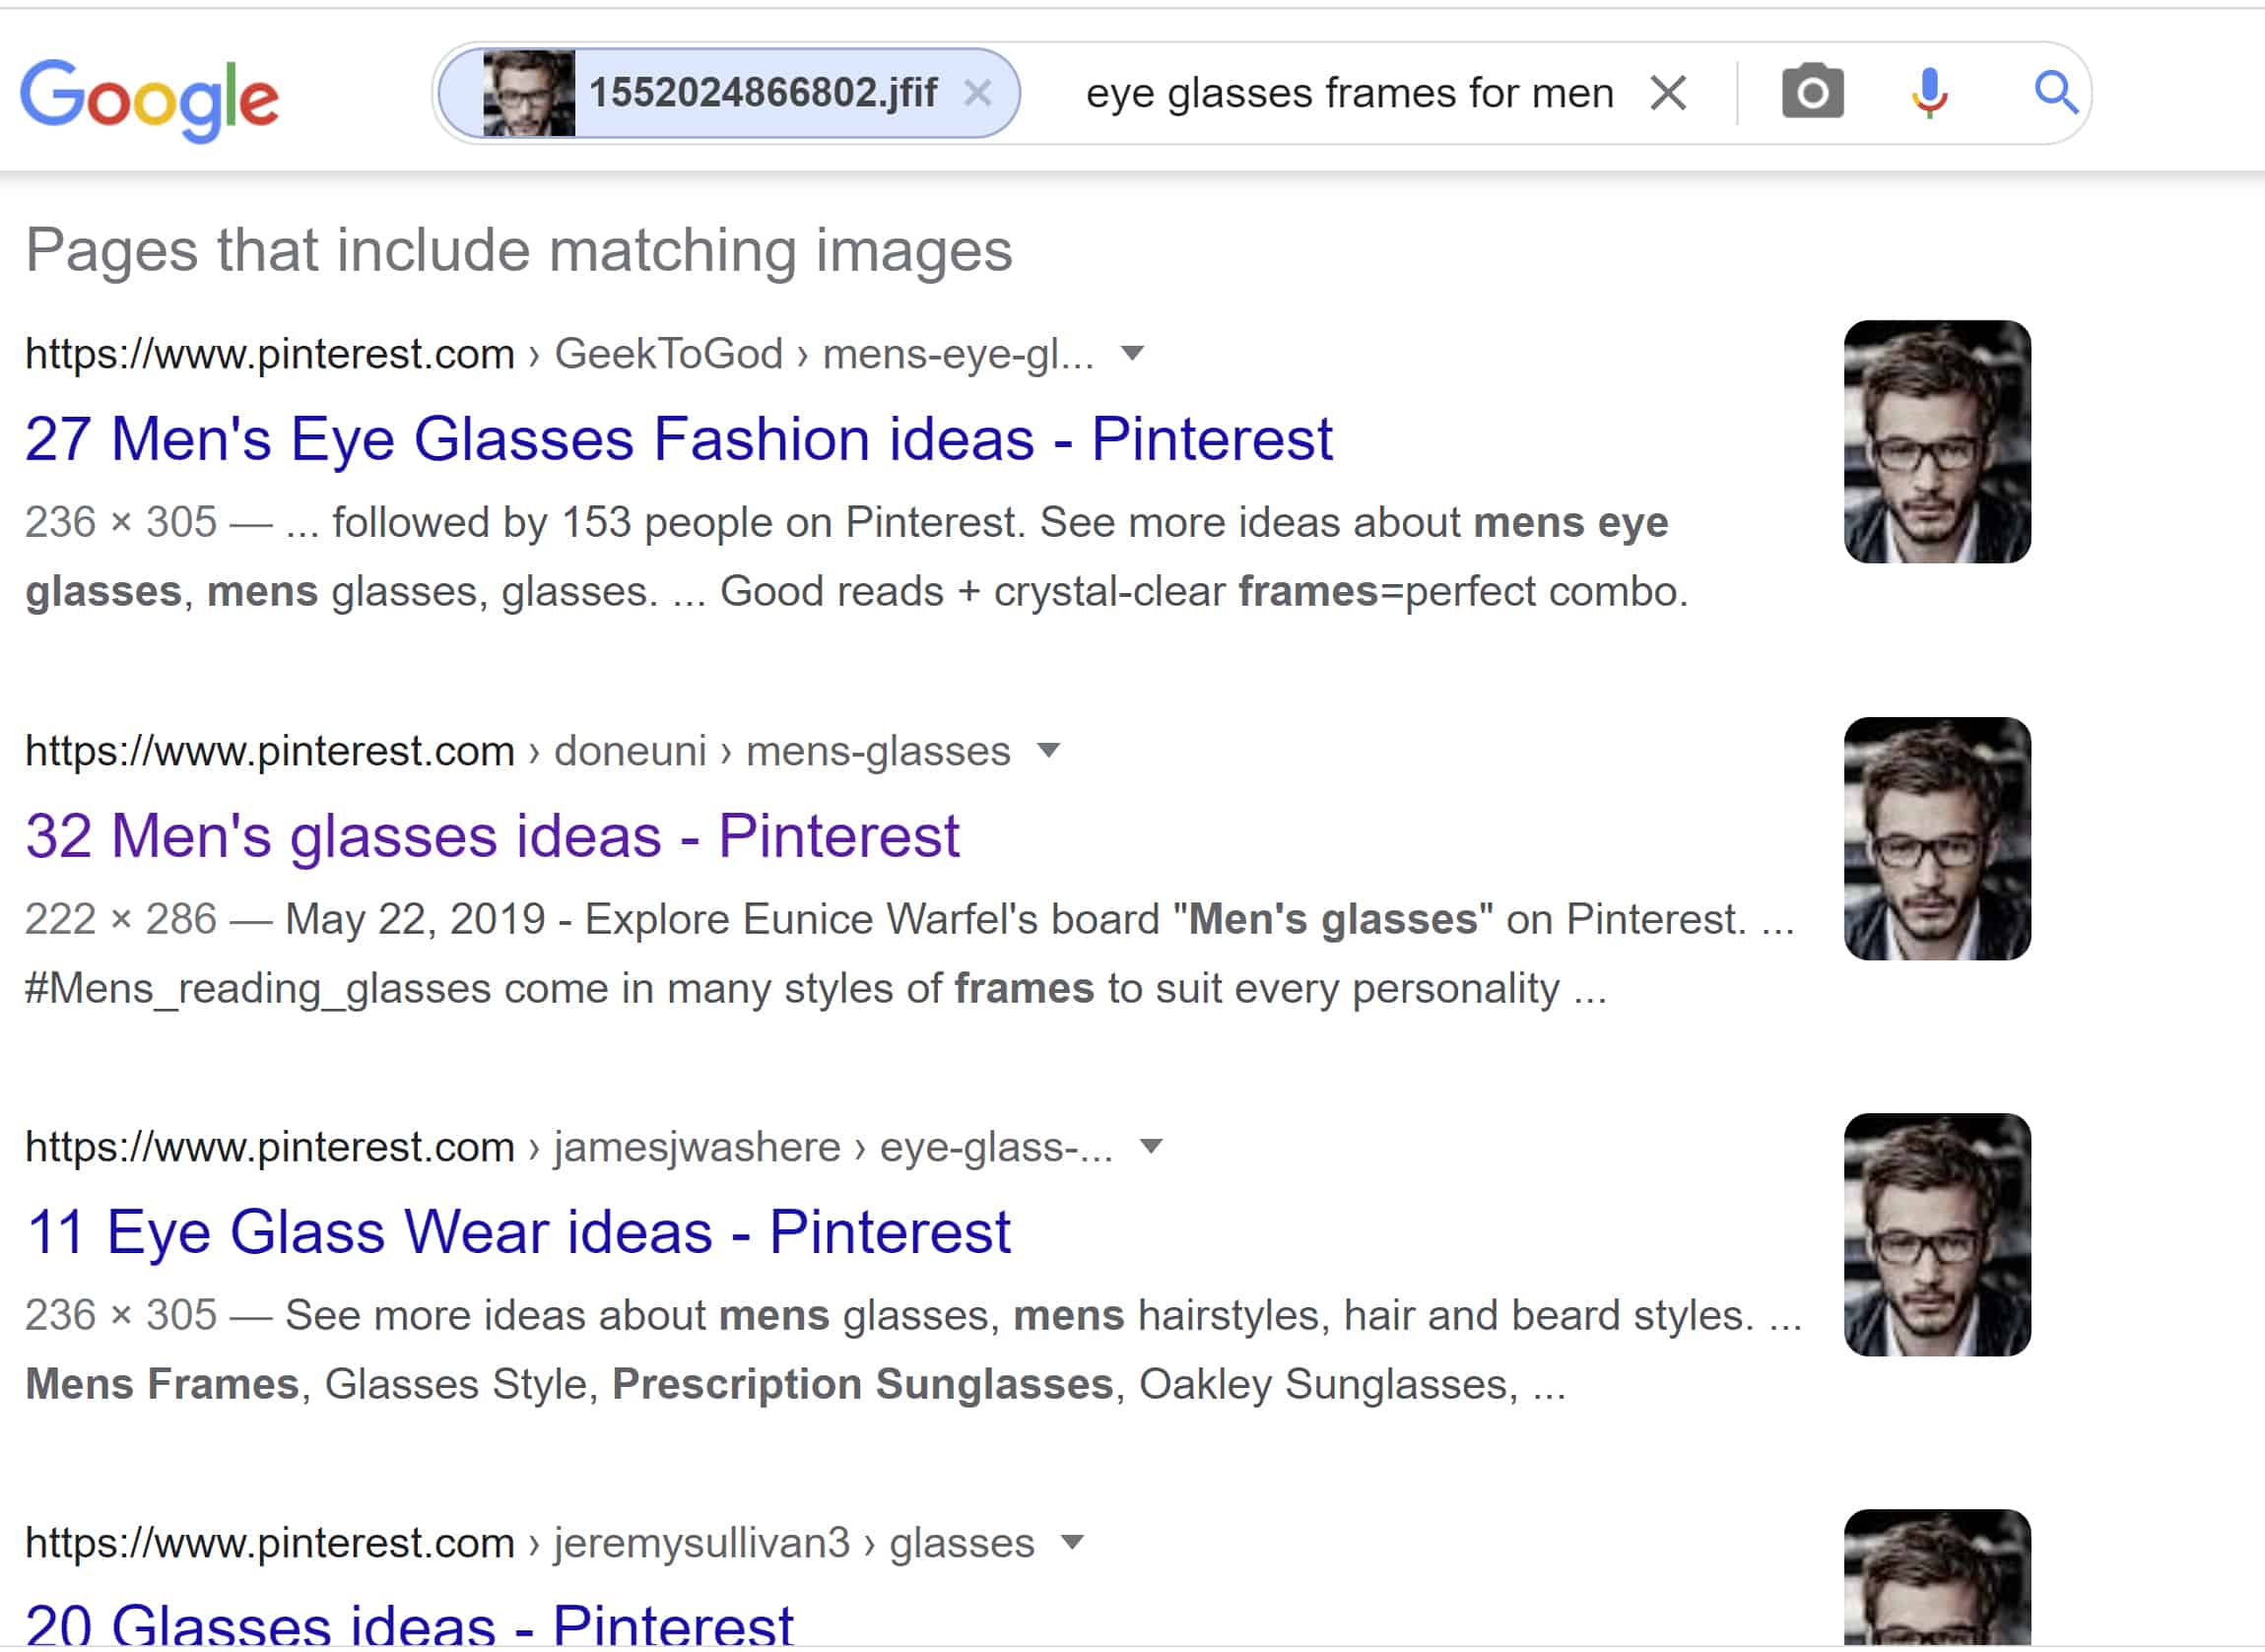The image size is (2265, 1652).
Task: Open 32 Men's glasses ideas Pinterest link
Action: coord(492,836)
